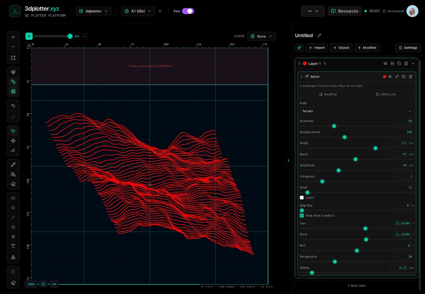Select the eraser tool below the fill tool
The width and height of the screenshot is (425, 294).
point(13,184)
